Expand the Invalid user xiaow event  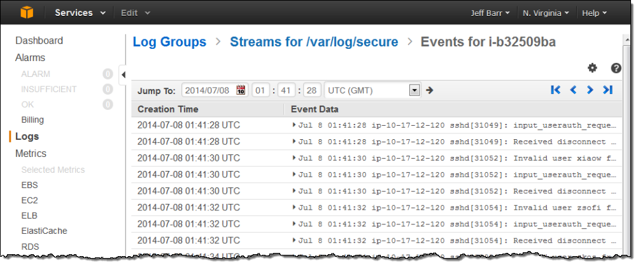[x=294, y=158]
